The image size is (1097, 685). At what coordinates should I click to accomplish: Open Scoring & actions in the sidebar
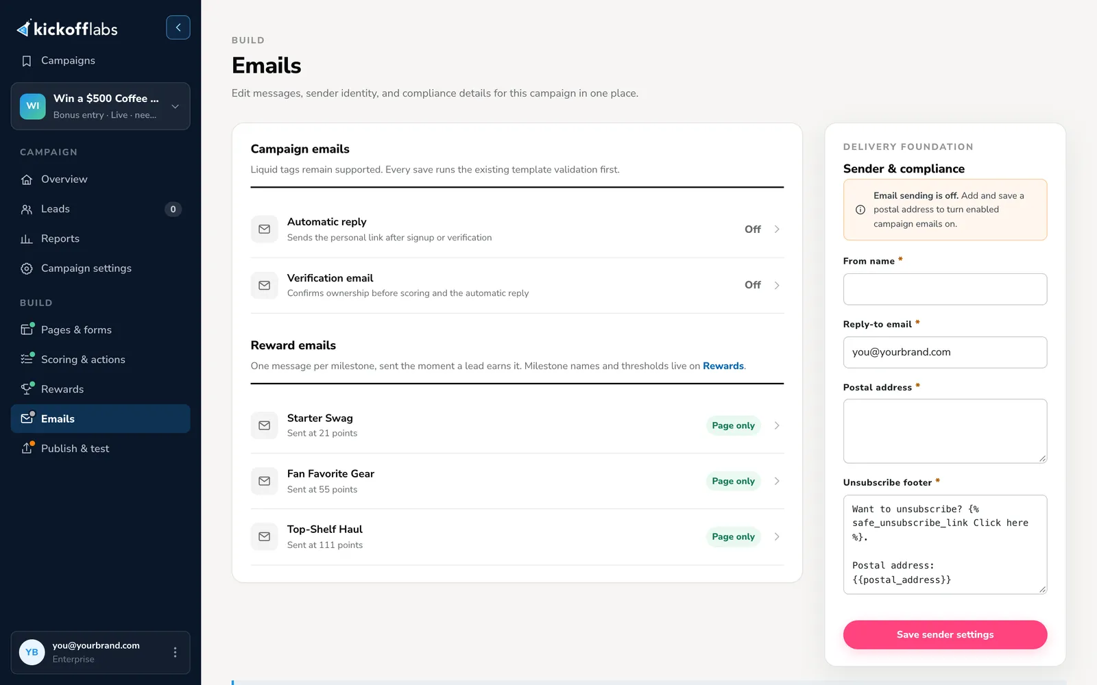click(x=100, y=359)
